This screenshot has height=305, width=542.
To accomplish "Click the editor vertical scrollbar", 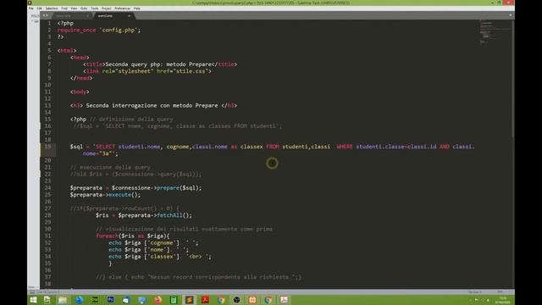I will pos(512,78).
